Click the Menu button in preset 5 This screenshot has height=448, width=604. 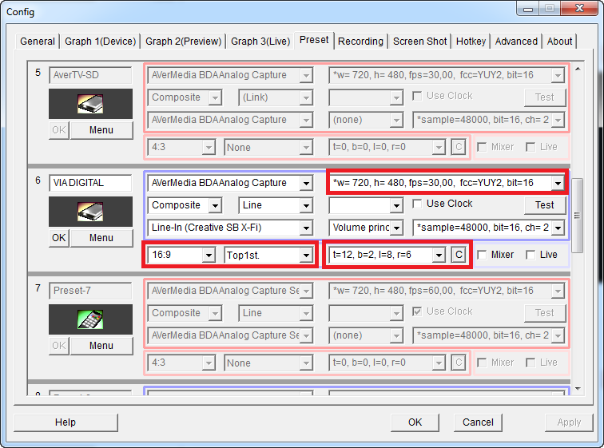point(101,130)
